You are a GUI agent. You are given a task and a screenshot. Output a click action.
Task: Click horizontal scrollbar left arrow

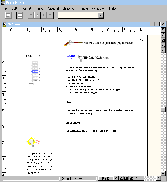click(x=137, y=178)
